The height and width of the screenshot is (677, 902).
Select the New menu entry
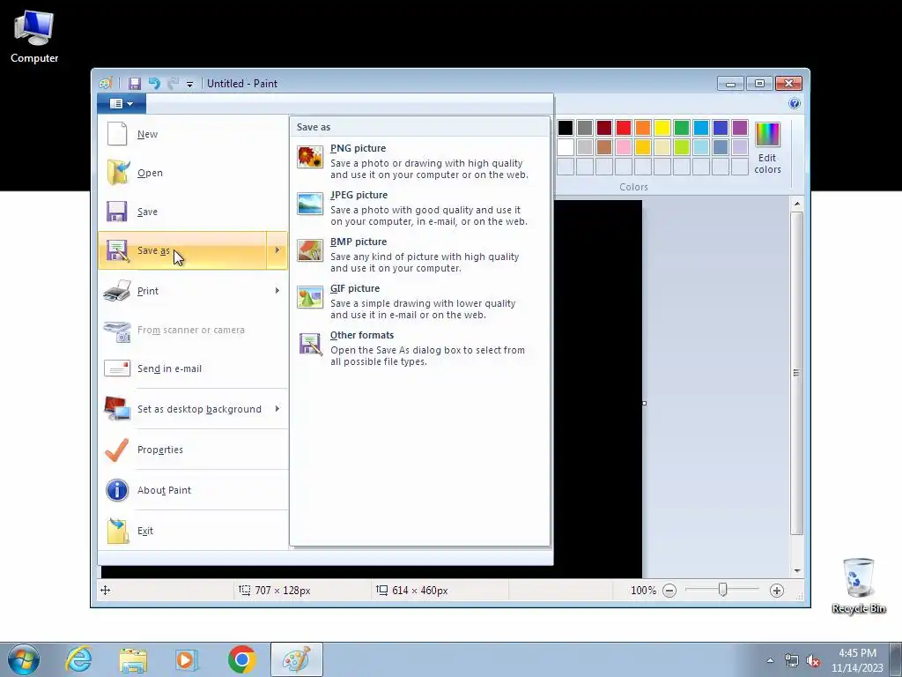(193, 134)
